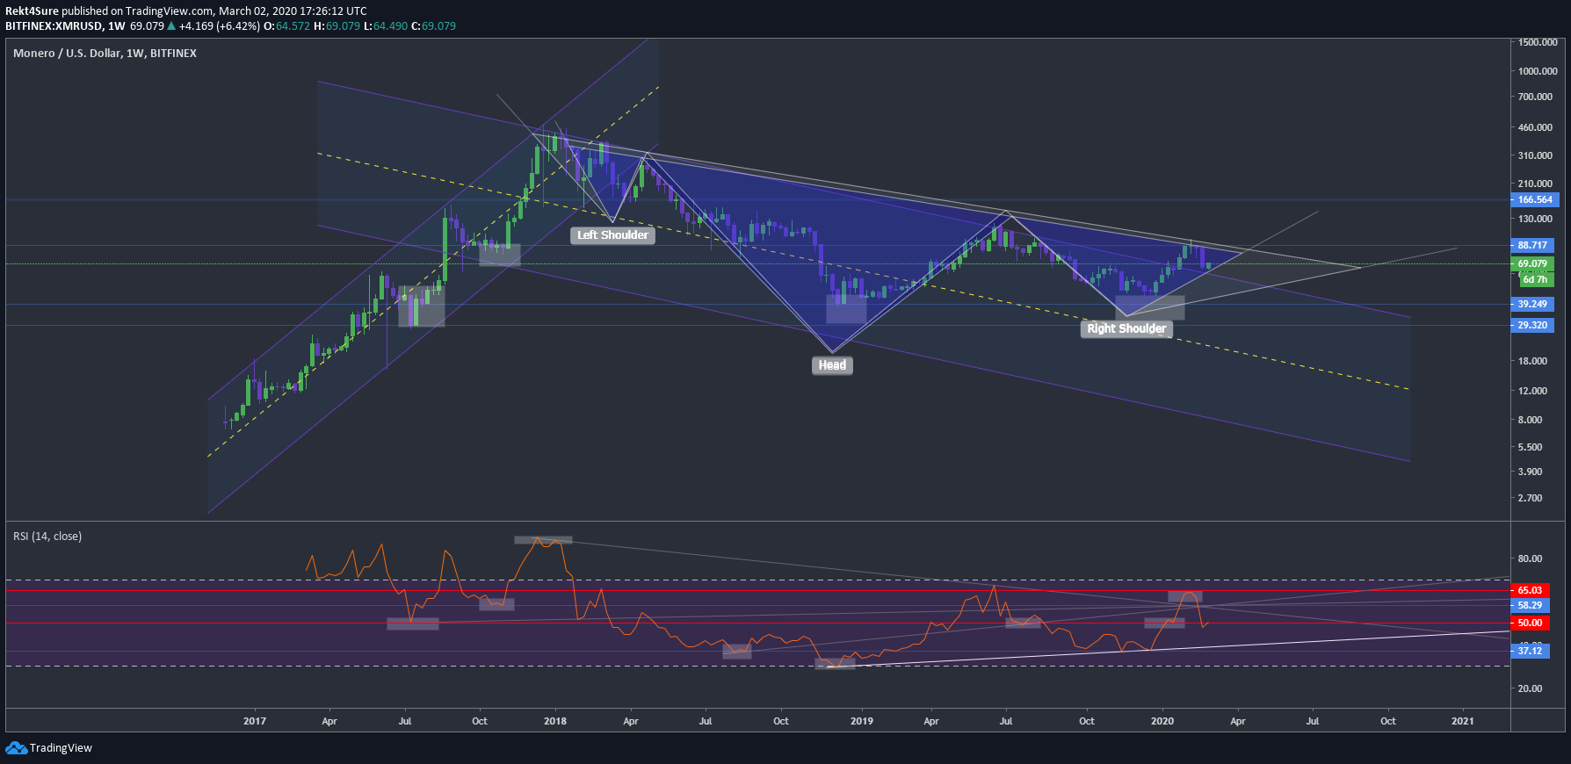Click the 2020 time axis label
The height and width of the screenshot is (764, 1571).
coord(1162,721)
